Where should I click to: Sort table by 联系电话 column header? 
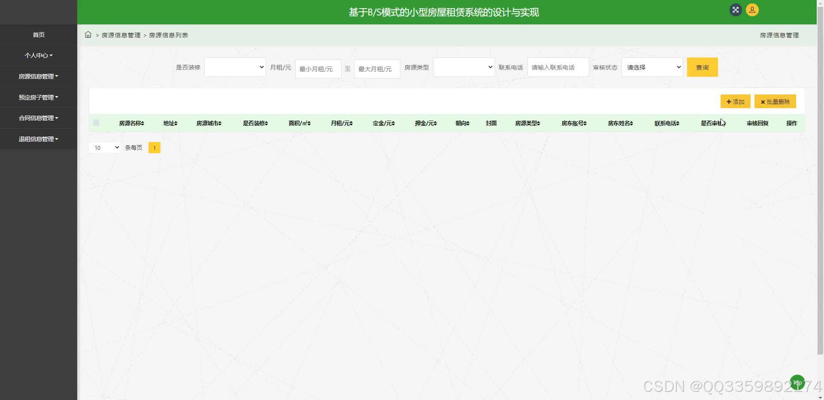click(x=667, y=123)
